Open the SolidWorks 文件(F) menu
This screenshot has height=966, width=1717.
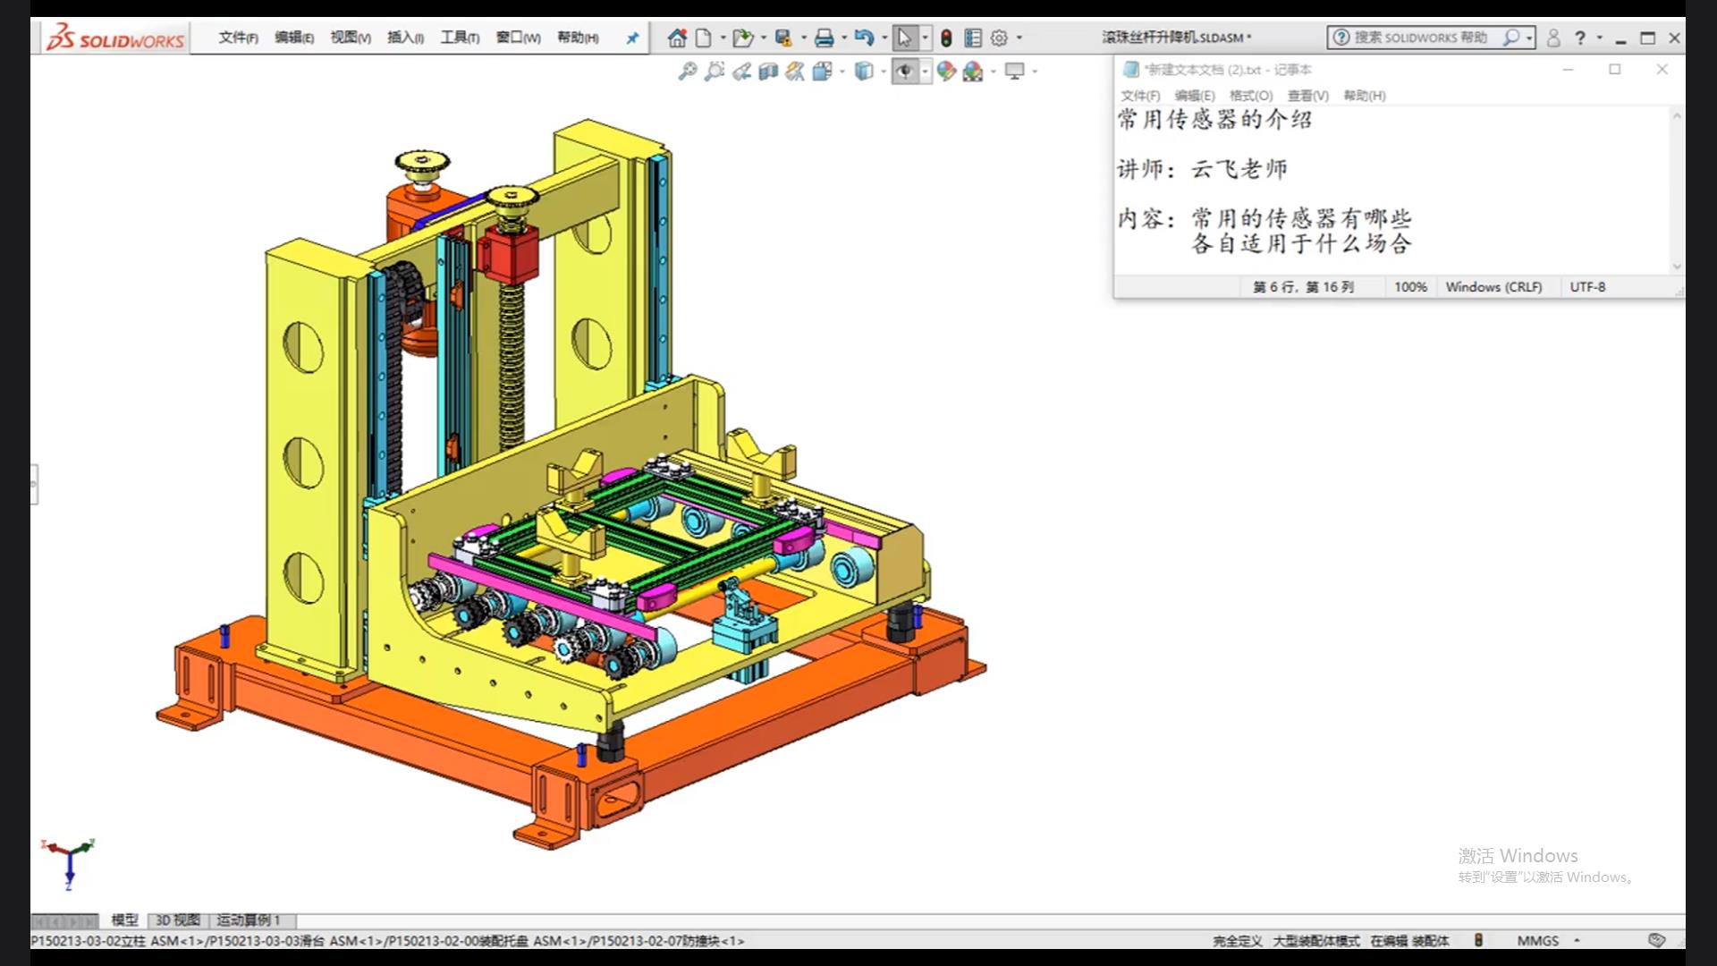pos(238,38)
